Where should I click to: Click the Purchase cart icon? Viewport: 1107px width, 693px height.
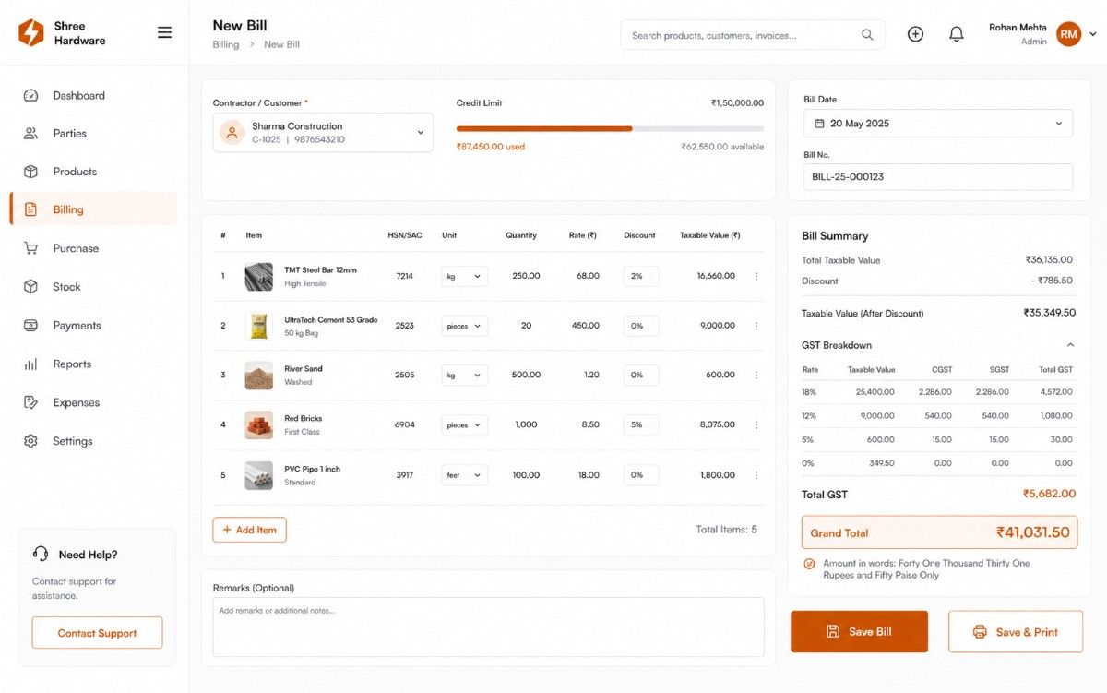(x=30, y=248)
